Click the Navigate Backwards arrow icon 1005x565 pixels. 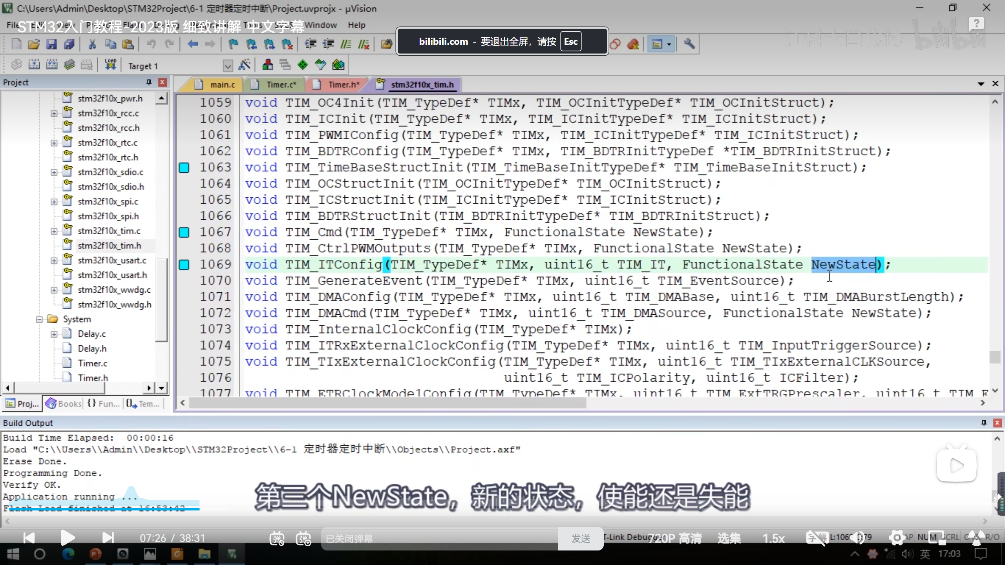pos(192,44)
